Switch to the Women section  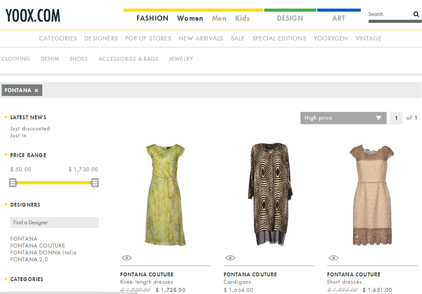click(x=190, y=18)
